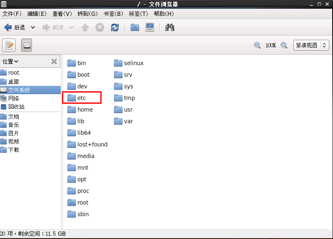Open the 紧凑视图 view selector
333x239 pixels.
[x=311, y=45]
